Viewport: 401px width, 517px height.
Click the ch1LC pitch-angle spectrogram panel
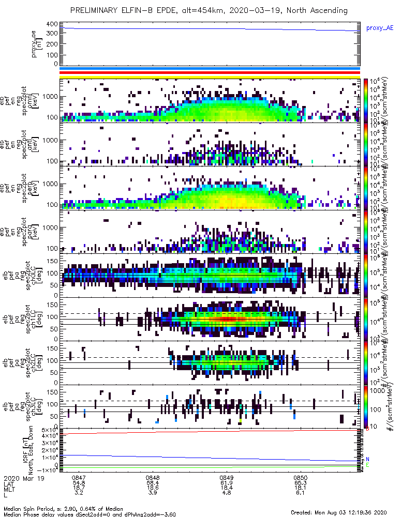[210, 320]
